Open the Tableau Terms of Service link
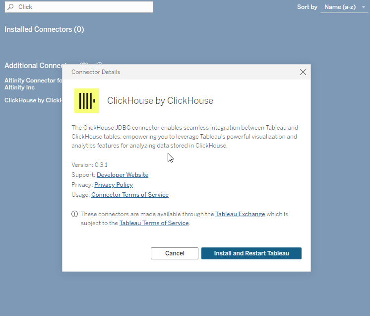 (154, 223)
